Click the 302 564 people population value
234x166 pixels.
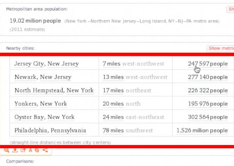click(208, 117)
